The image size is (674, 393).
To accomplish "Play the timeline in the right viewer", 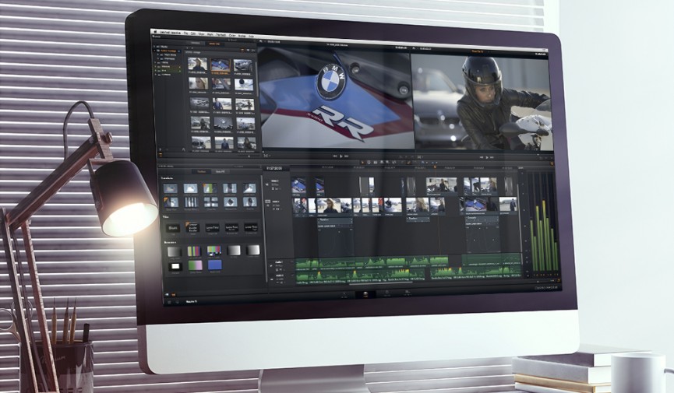I will pos(487,158).
